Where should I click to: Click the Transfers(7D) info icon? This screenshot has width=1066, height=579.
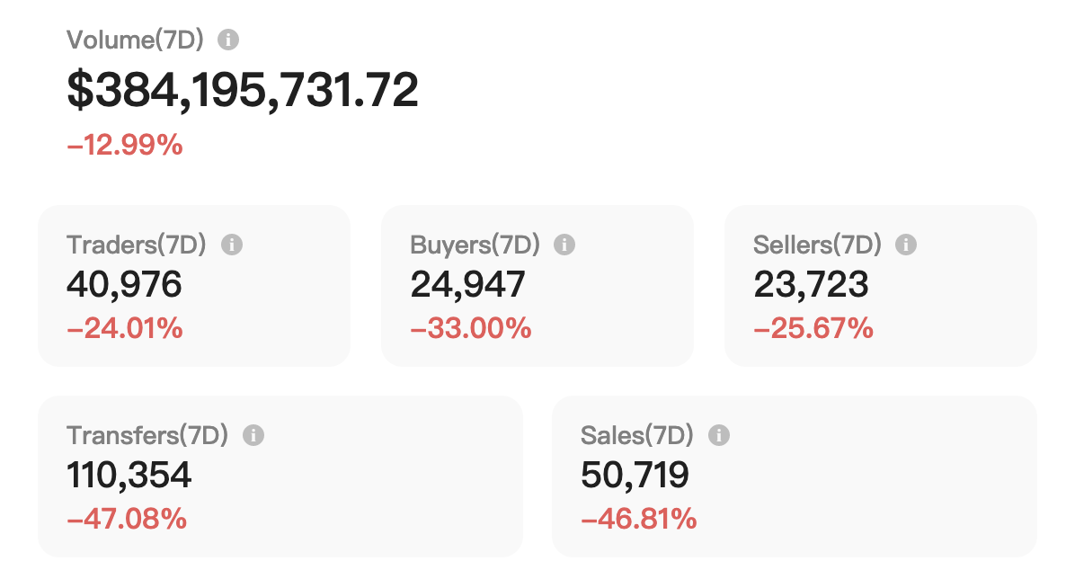(253, 436)
